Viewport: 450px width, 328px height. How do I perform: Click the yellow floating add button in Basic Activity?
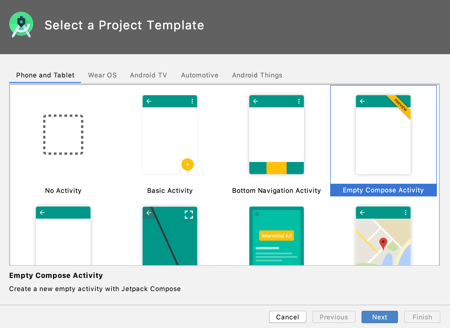(x=188, y=165)
